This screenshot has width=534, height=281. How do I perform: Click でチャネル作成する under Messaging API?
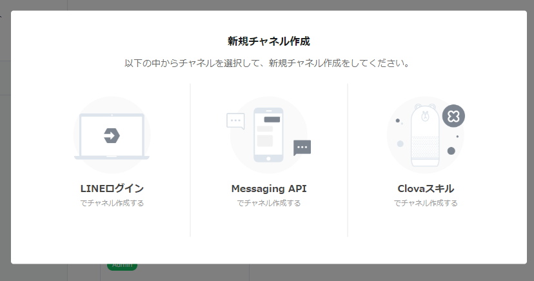pos(269,203)
